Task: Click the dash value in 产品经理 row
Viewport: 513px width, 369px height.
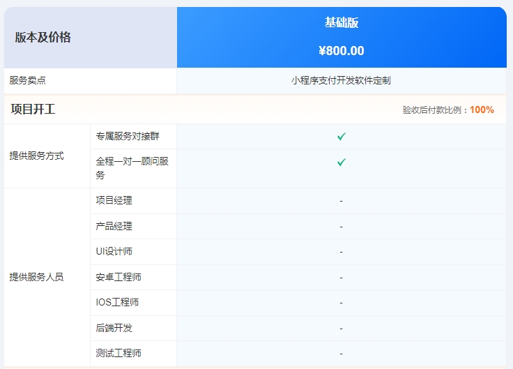Action: pyautogui.click(x=342, y=227)
